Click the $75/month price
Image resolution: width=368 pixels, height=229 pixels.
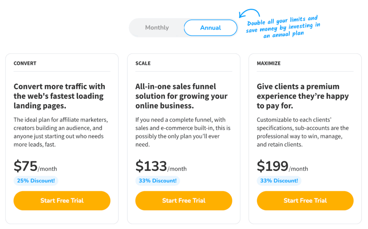[x=35, y=167]
